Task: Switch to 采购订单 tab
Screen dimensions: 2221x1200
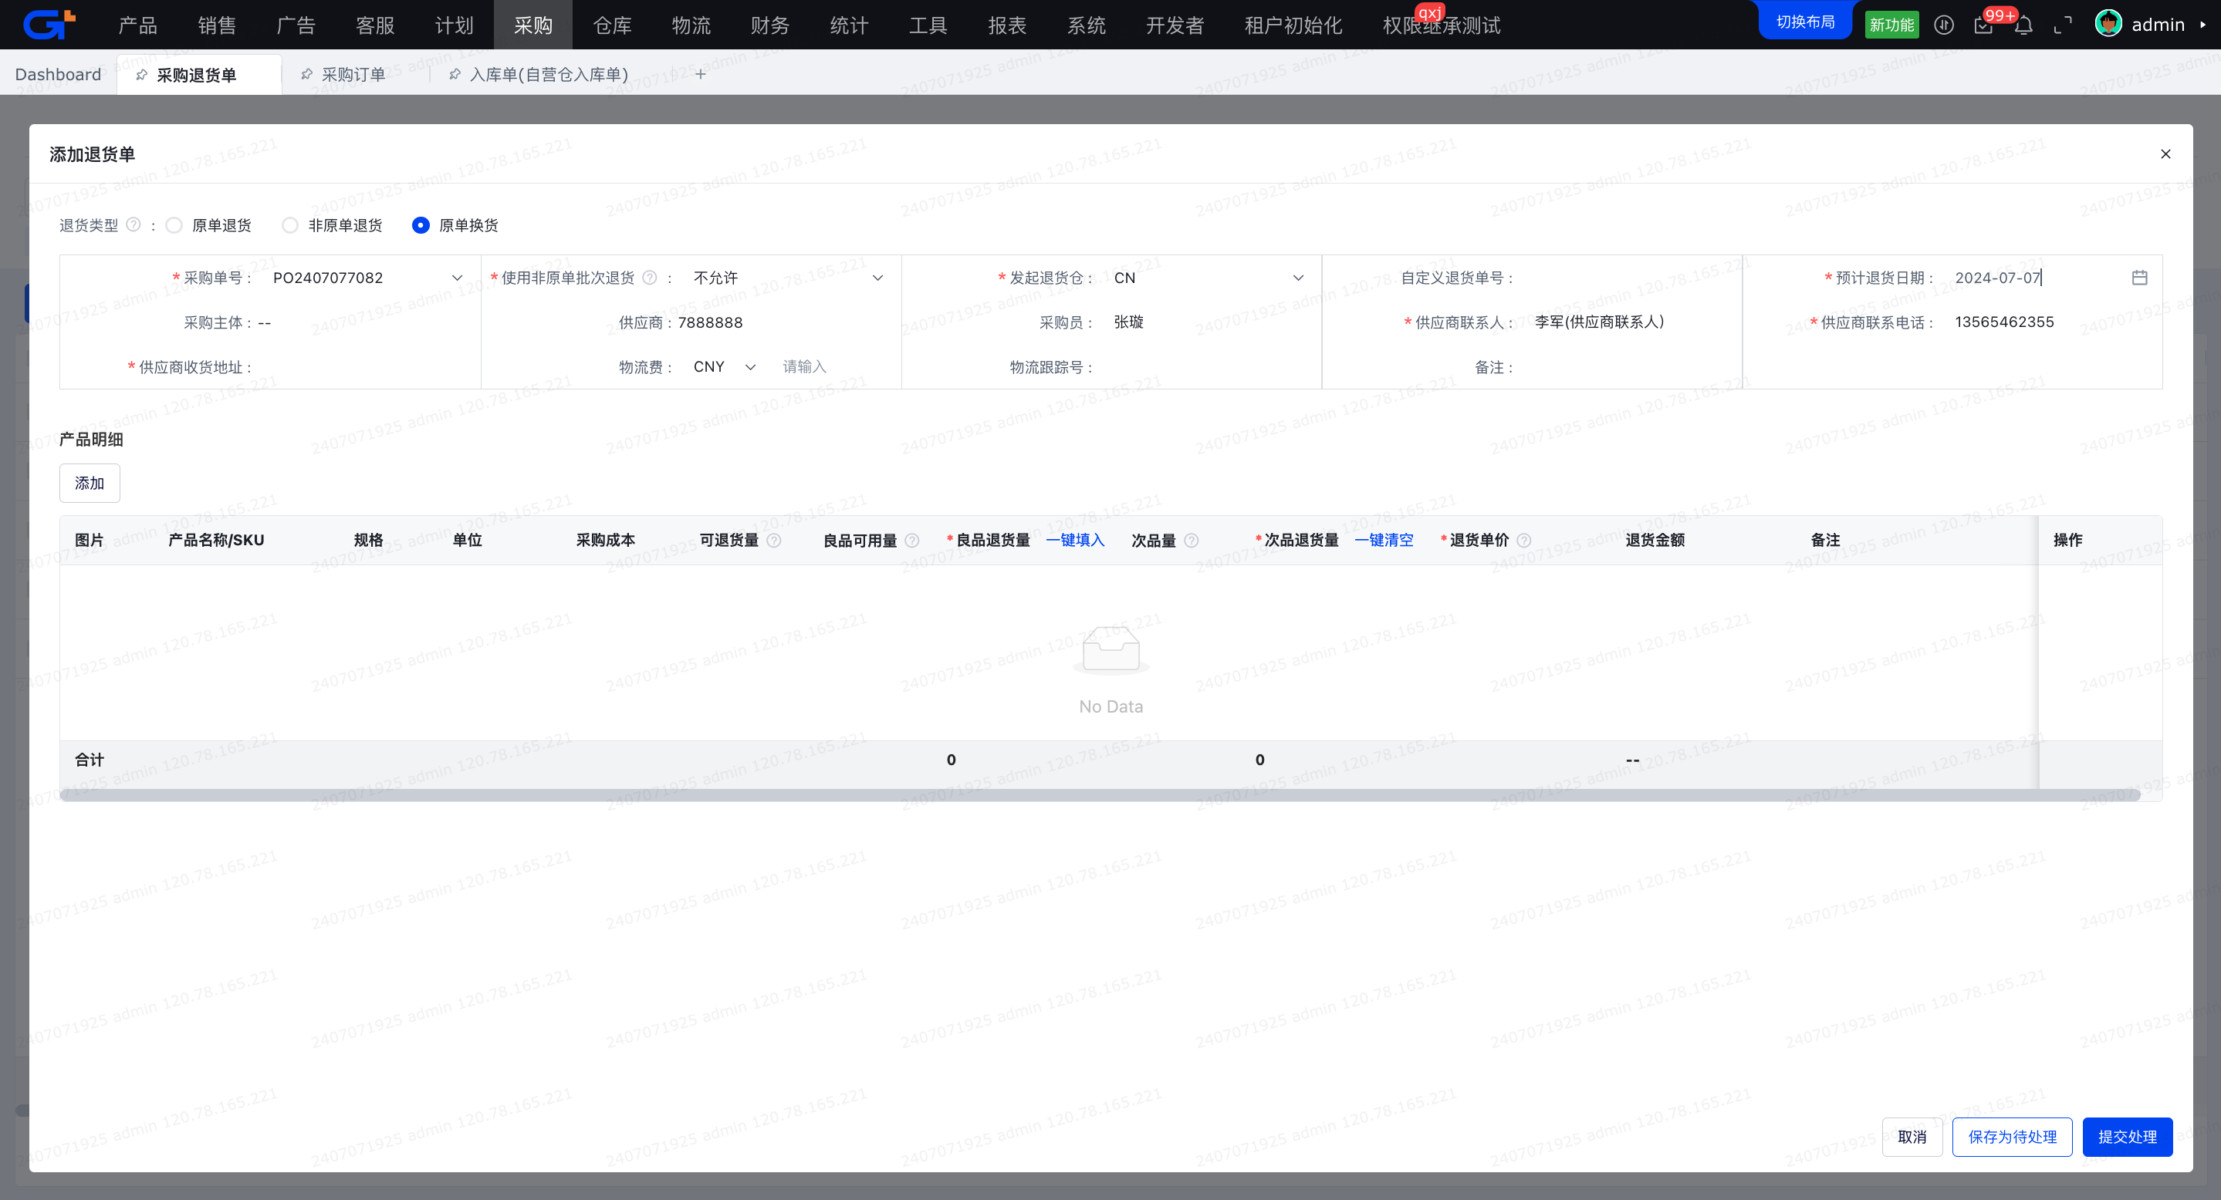Action: click(353, 75)
